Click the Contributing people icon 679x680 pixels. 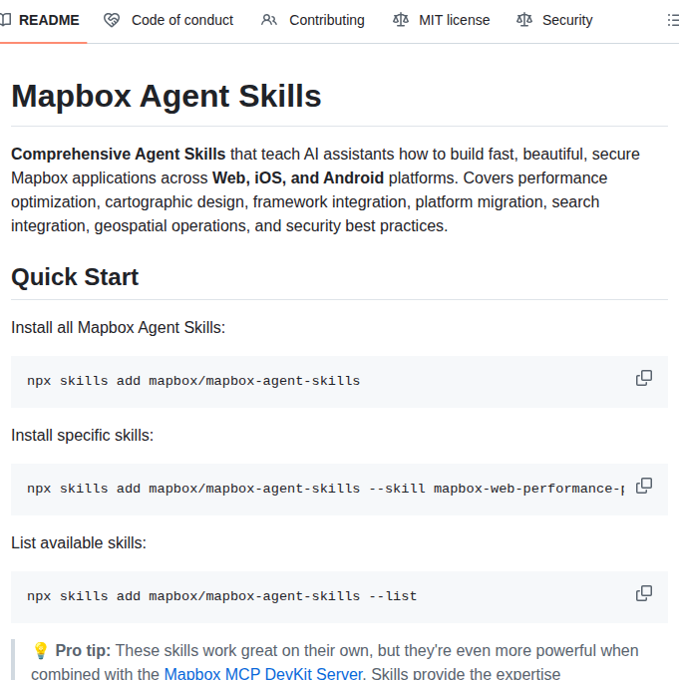click(269, 20)
